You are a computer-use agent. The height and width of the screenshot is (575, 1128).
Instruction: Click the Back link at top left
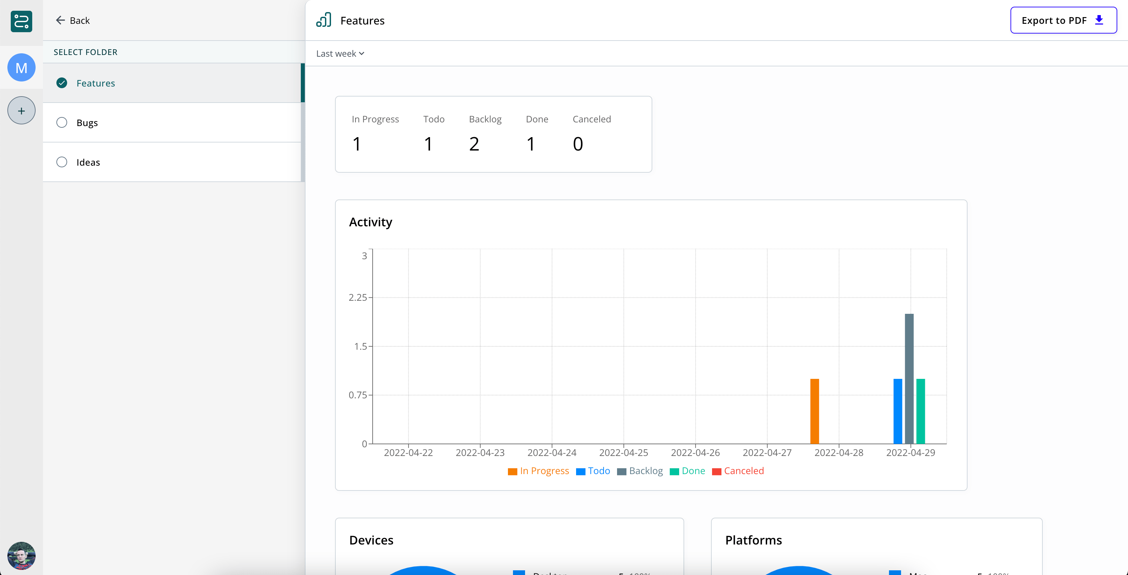pyautogui.click(x=79, y=20)
